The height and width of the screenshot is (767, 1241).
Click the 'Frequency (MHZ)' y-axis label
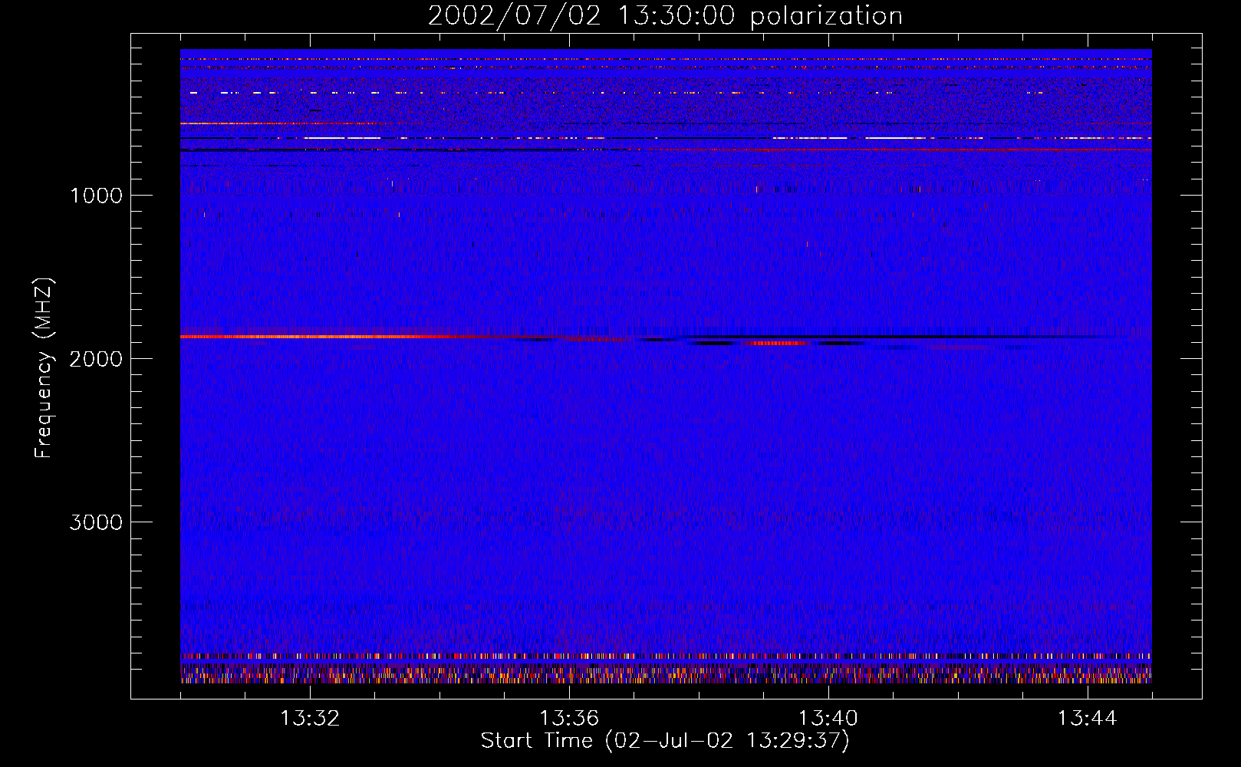point(44,368)
